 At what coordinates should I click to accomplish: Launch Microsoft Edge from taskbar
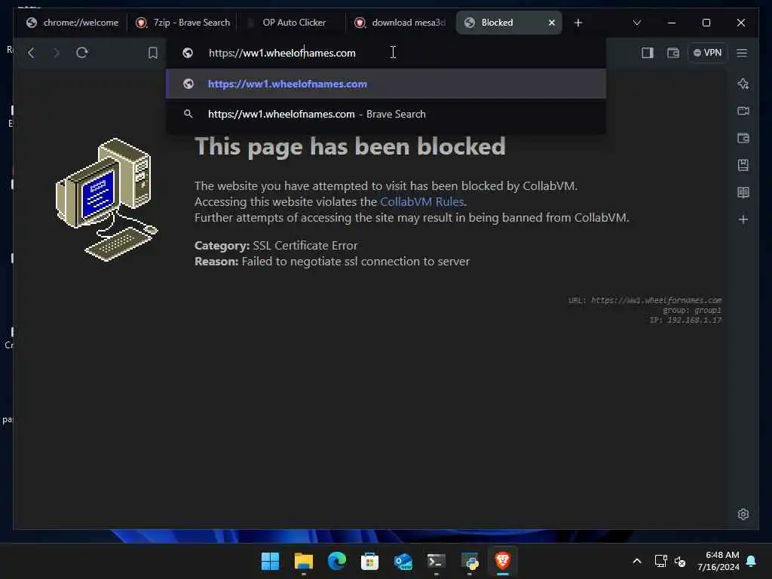tap(337, 561)
